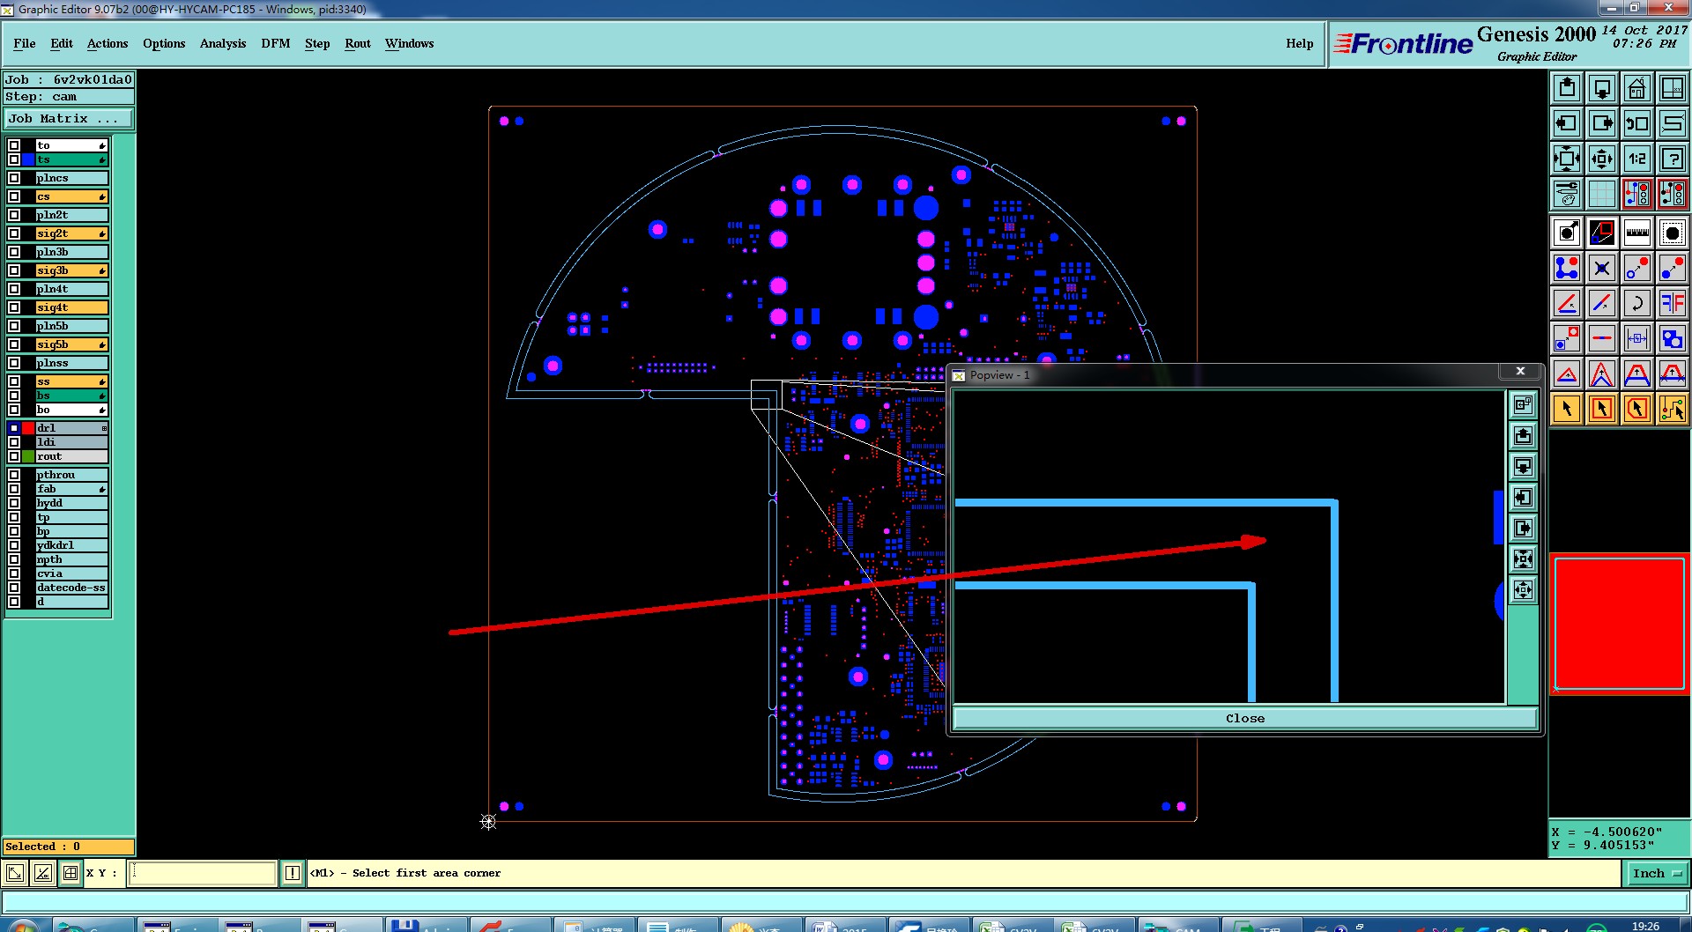Click the pan up view icon
This screenshot has width=1692, height=932.
(1567, 88)
